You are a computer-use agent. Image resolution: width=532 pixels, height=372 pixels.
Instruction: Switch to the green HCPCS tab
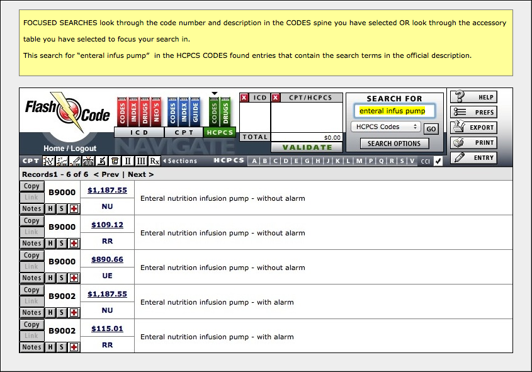point(220,132)
